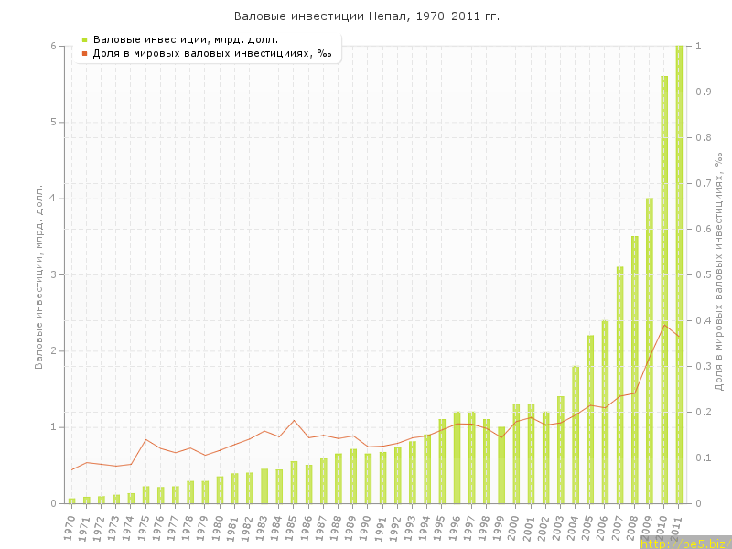
Task: Click the green legend marker for Валовые инвестиции
Action: (x=84, y=39)
